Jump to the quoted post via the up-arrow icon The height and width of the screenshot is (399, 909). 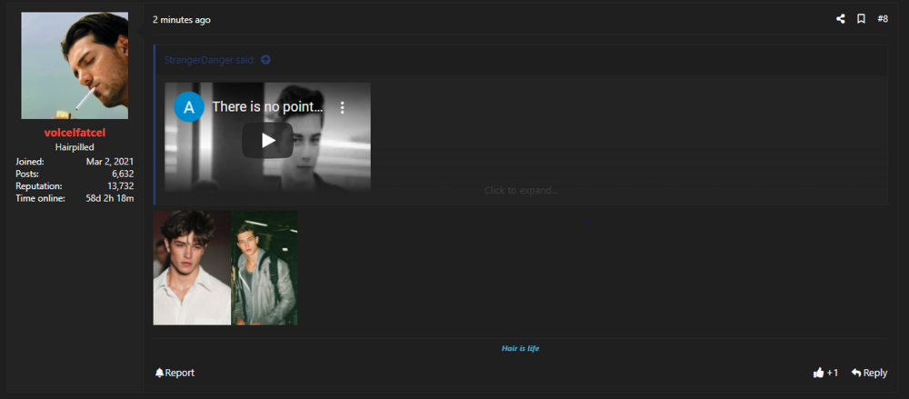pyautogui.click(x=265, y=60)
